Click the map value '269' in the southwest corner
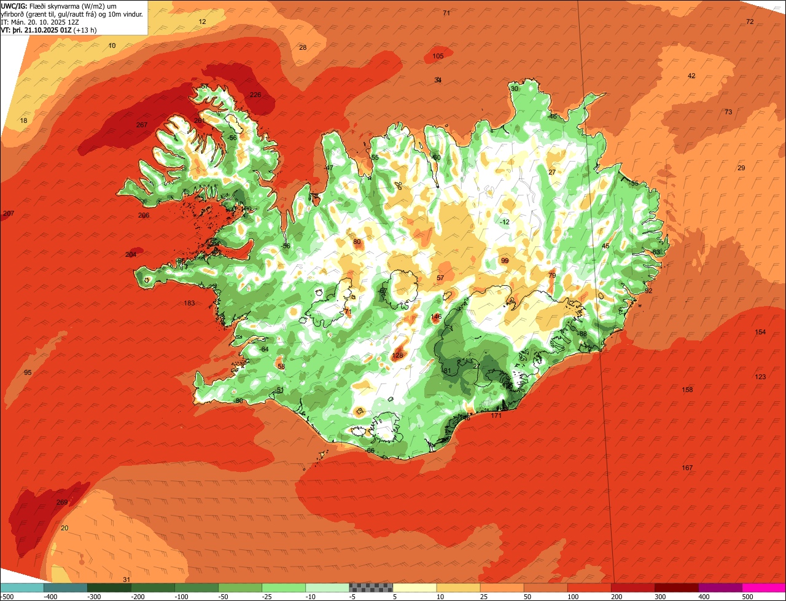The height and width of the screenshot is (601, 786). pos(62,502)
